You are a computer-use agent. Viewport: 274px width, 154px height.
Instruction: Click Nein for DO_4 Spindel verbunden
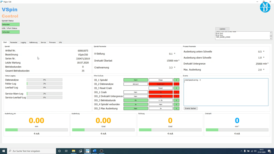(x=161, y=104)
